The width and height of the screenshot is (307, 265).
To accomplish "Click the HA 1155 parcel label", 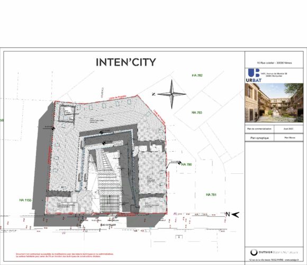I will 25,200.
